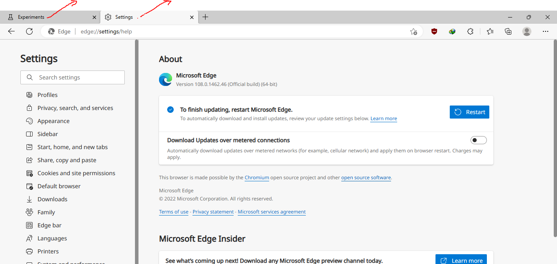Open the Settings and more ellipsis menu
Screen dimensions: 557x264
546,31
